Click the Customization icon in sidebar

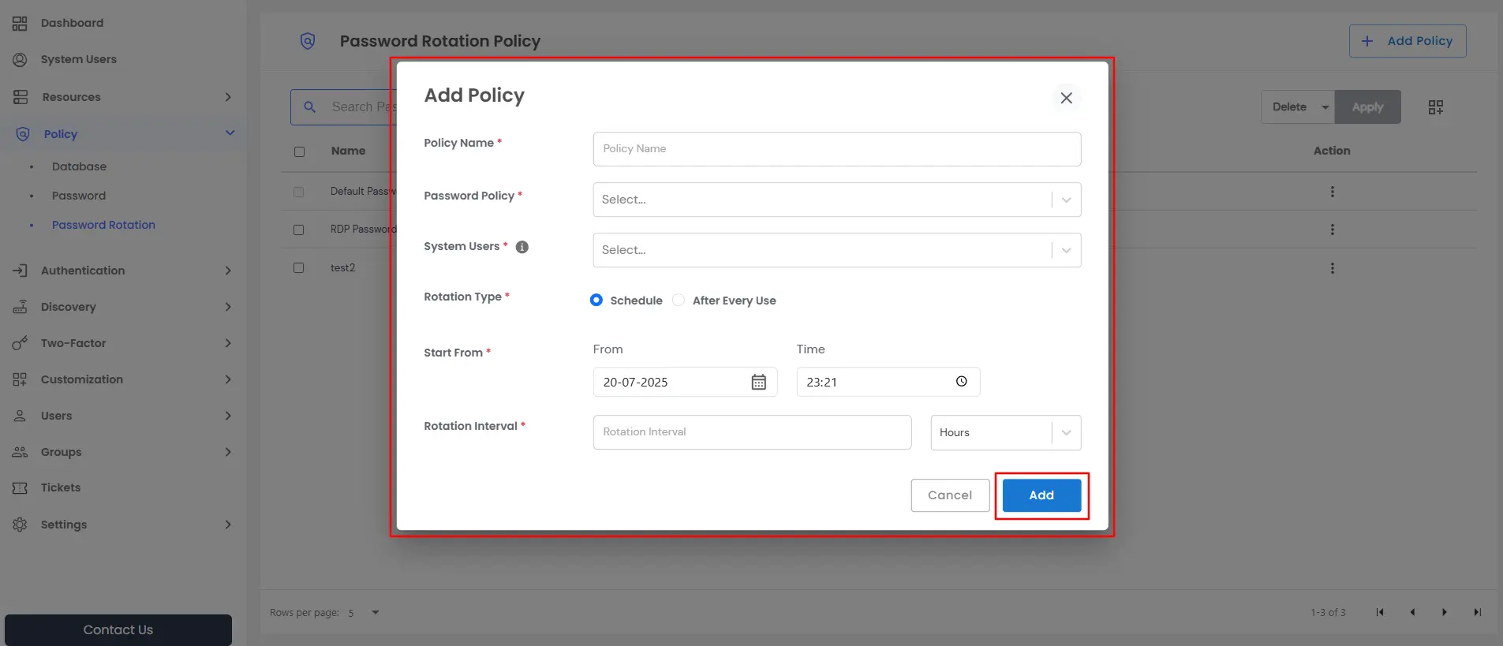click(x=20, y=379)
